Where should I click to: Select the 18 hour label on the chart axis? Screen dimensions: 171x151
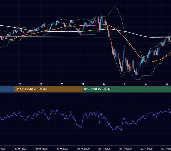(x=41, y=84)
